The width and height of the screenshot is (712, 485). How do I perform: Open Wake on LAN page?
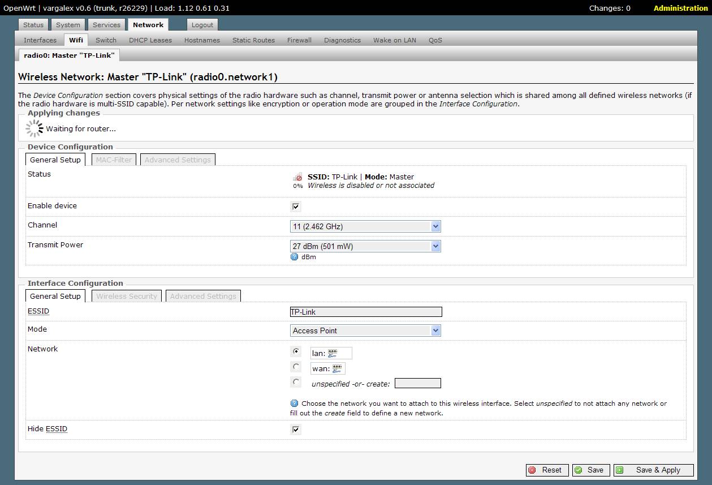pos(395,40)
